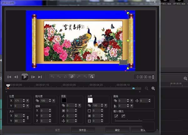Open the mirror opacity dropdown
Viewport: 188px width, 135px height.
(x=132, y=101)
